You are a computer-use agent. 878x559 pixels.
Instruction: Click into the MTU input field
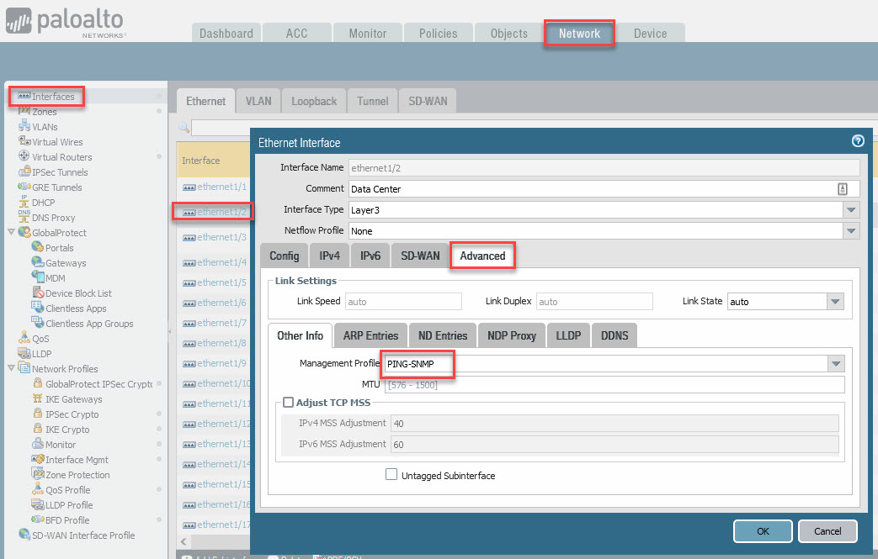[x=614, y=384]
